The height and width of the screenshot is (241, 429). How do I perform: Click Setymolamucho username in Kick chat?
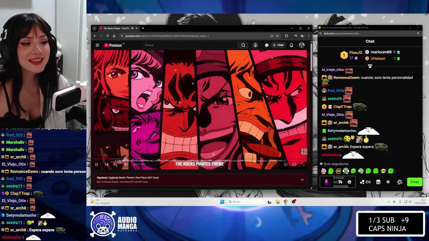click(x=342, y=131)
